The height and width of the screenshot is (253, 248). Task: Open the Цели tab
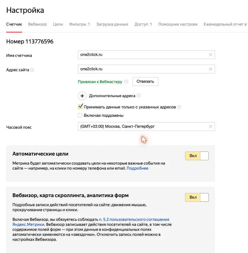coord(58,24)
